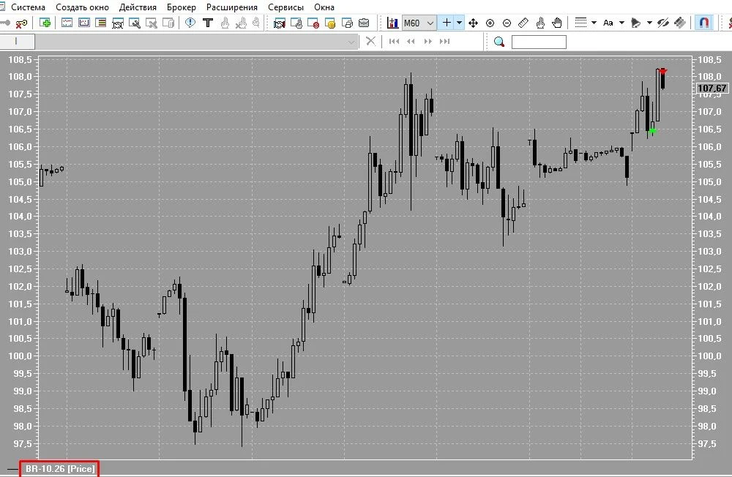Zoom out with the minus circle icon
Viewport: 732px width, 477px height.
point(507,23)
